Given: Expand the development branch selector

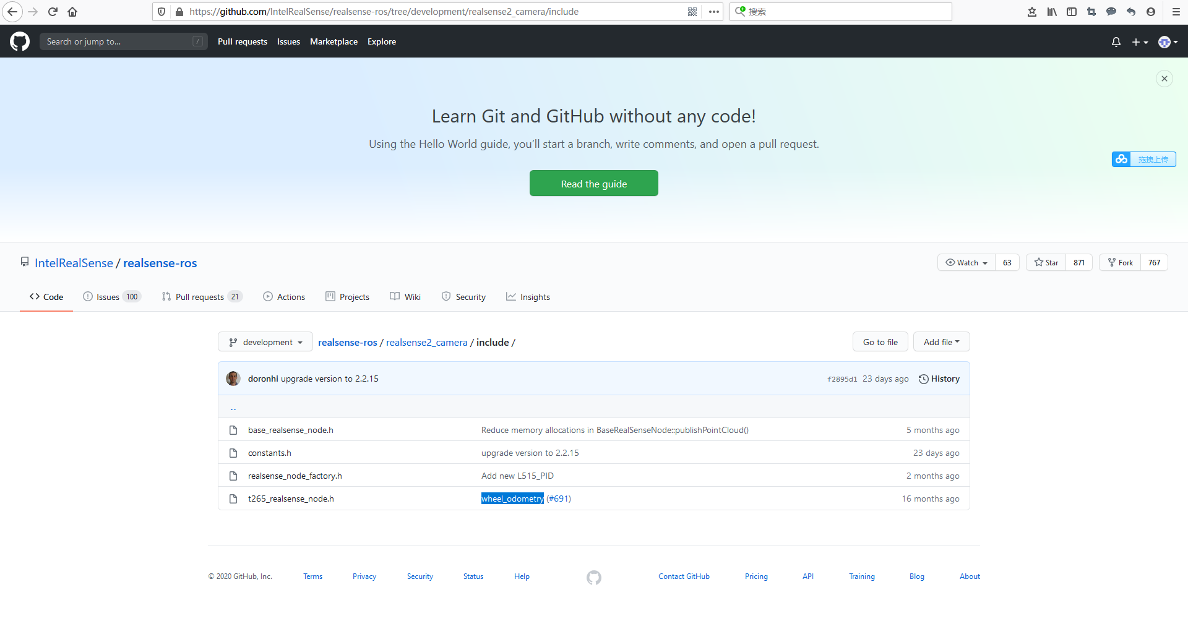Looking at the screenshot, I should tap(265, 342).
